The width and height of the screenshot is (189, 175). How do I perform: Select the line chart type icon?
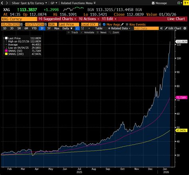77,28
